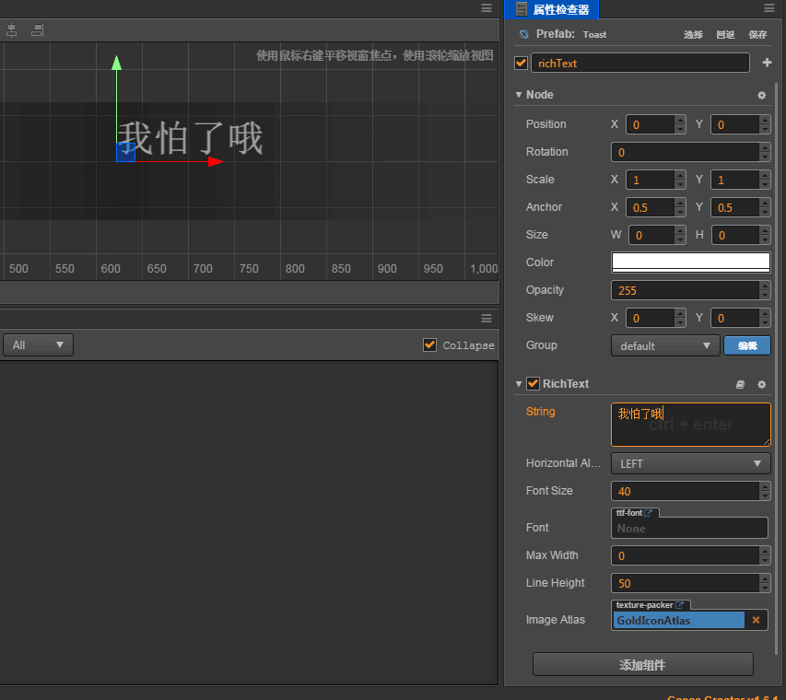Image resolution: width=786 pixels, height=700 pixels.
Task: Click the richText node name field
Action: [x=640, y=64]
